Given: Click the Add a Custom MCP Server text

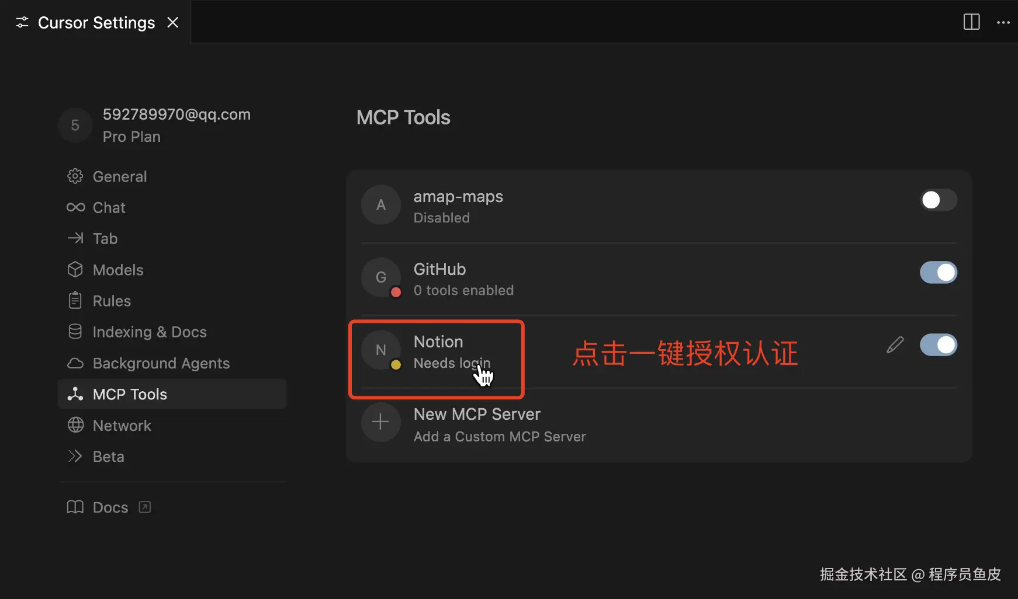Looking at the screenshot, I should point(500,437).
